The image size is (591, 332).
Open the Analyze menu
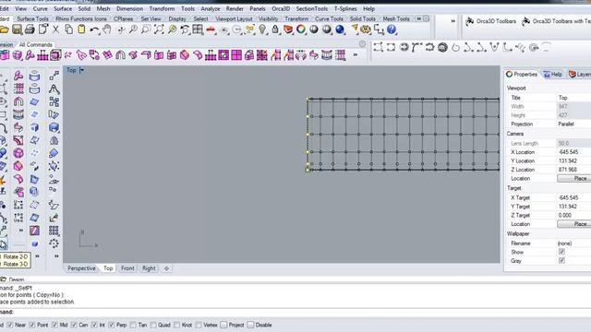point(211,8)
